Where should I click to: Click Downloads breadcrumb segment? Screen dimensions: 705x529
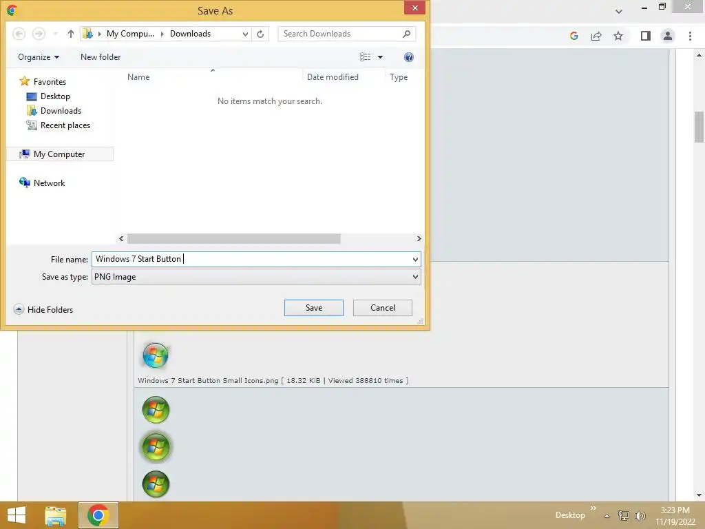(190, 34)
